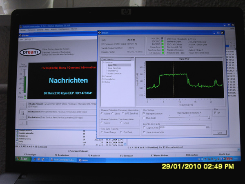Open Dateien menu in Total Commander
This screenshot has width=245, height=184.
pos(22,30)
